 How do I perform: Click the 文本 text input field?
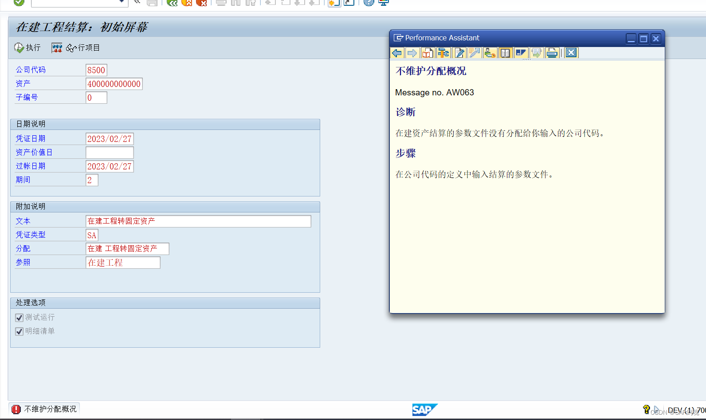(198, 221)
